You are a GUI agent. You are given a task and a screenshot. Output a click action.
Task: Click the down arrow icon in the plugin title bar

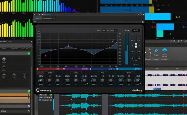[x=37, y=15]
